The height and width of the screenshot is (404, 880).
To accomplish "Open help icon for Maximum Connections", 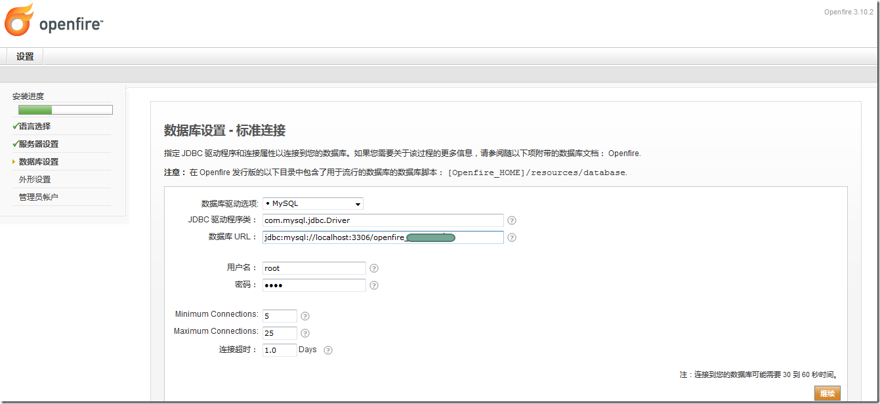I will point(305,333).
